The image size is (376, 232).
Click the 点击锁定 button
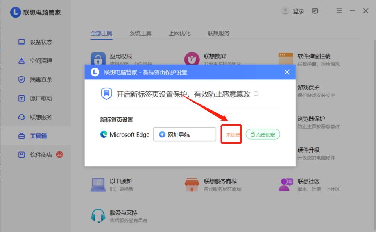click(263, 134)
